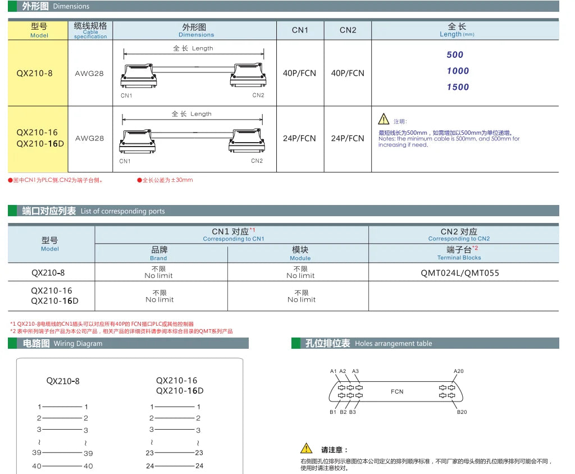Click the green square beside 孔位排位表 header
Viewport: 575px width, 474px height.
coord(295,343)
